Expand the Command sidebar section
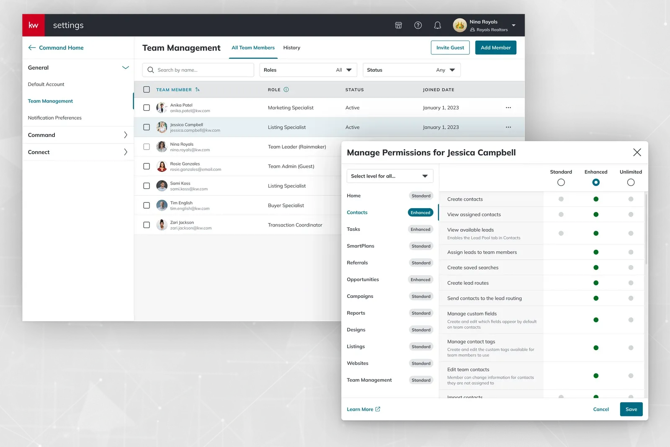The width and height of the screenshot is (670, 447). coord(126,135)
